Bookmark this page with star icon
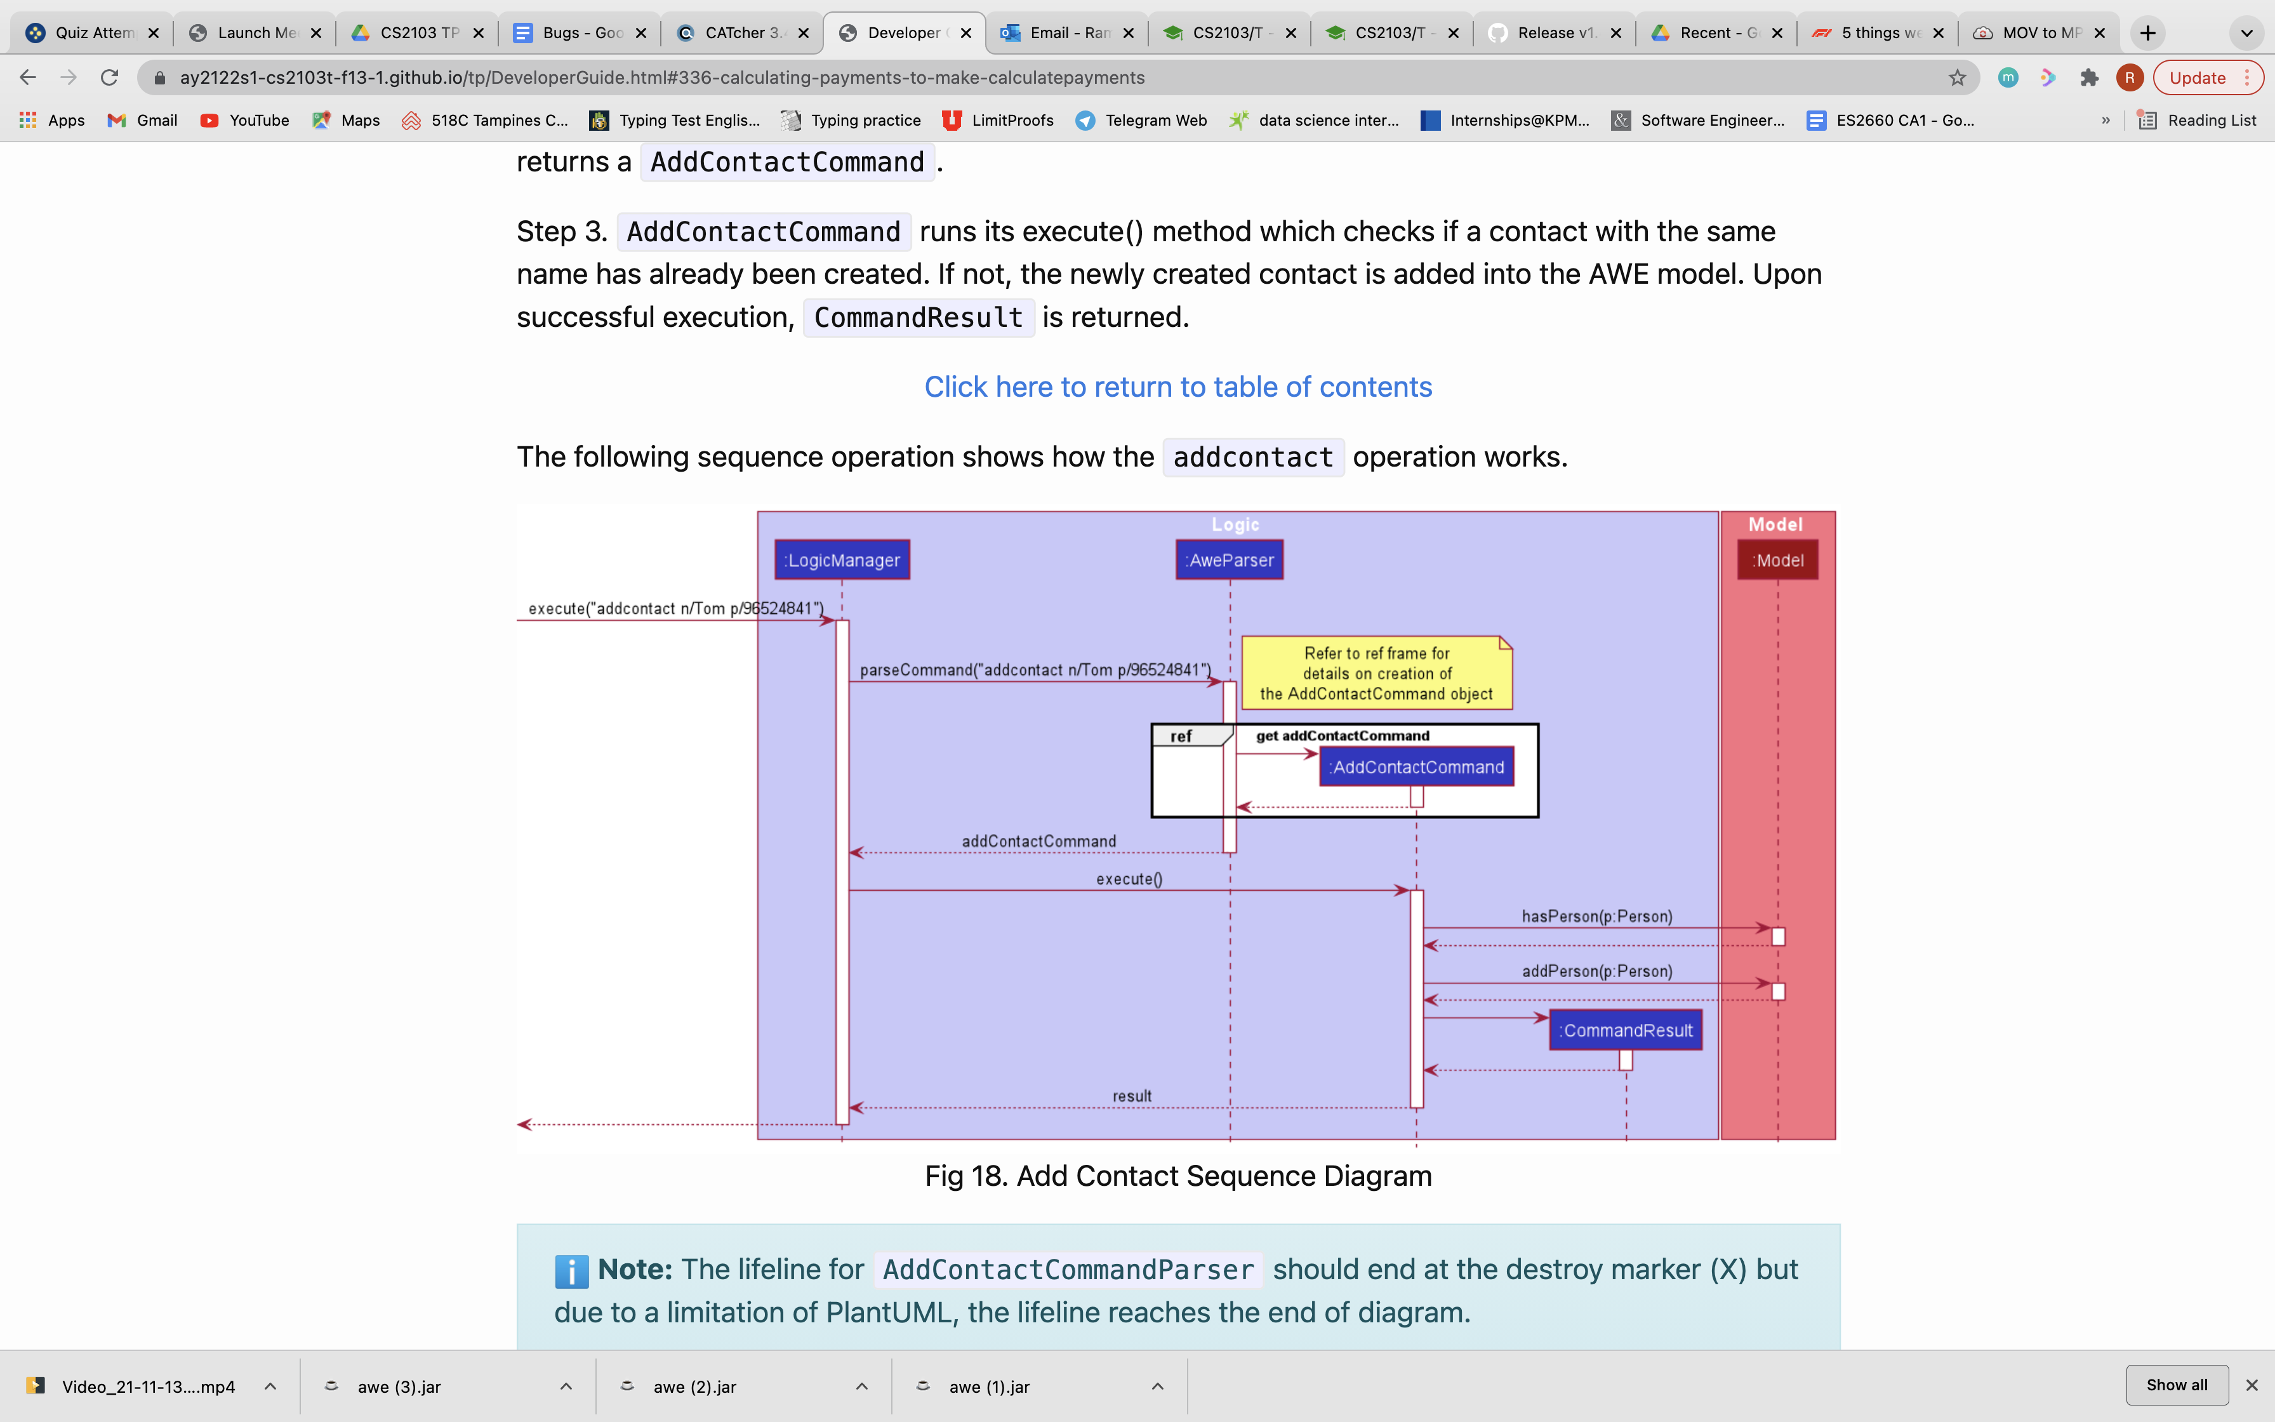This screenshot has width=2275, height=1422. 1957,77
